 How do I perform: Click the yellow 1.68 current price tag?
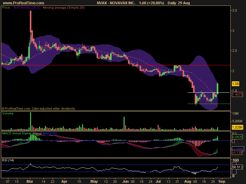[236, 84]
